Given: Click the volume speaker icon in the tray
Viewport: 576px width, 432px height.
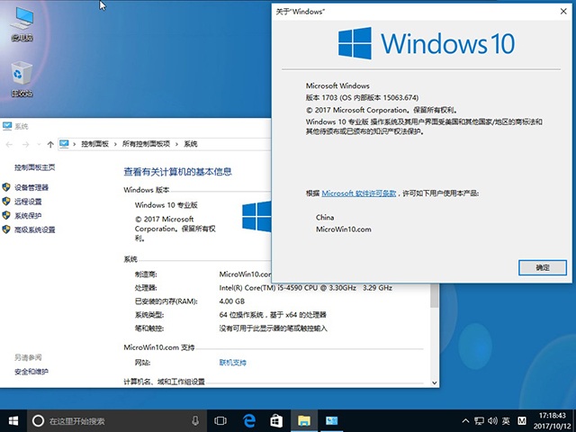Looking at the screenshot, I should 492,421.
